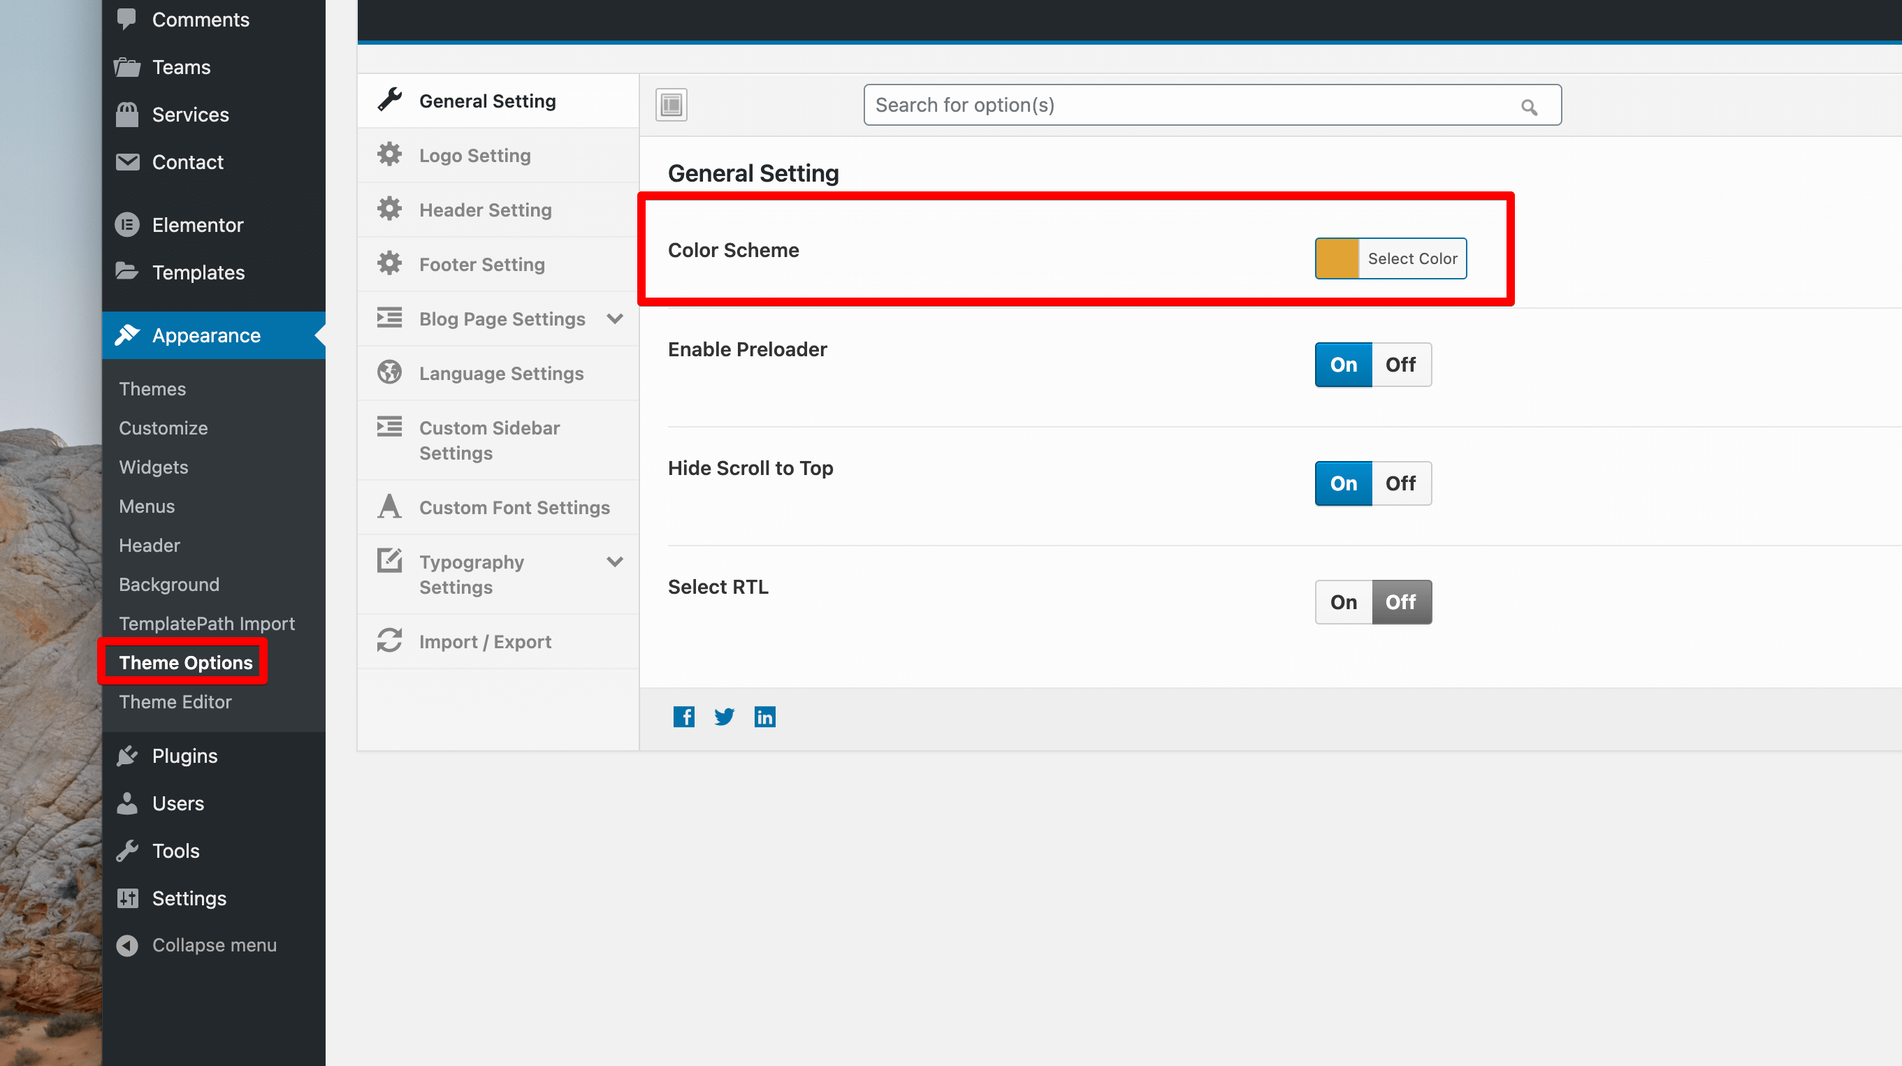Open the Appearance menu section

(x=206, y=335)
